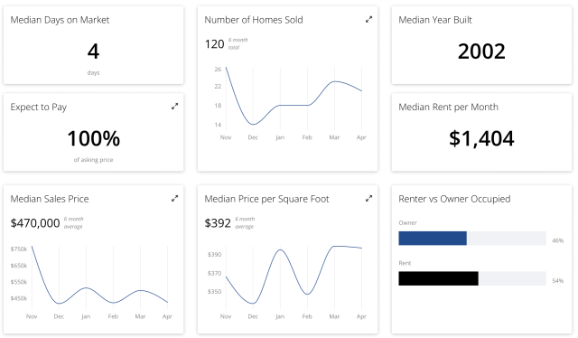
Task: Click the Renter vs Owner Occupied title
Action: tap(454, 199)
